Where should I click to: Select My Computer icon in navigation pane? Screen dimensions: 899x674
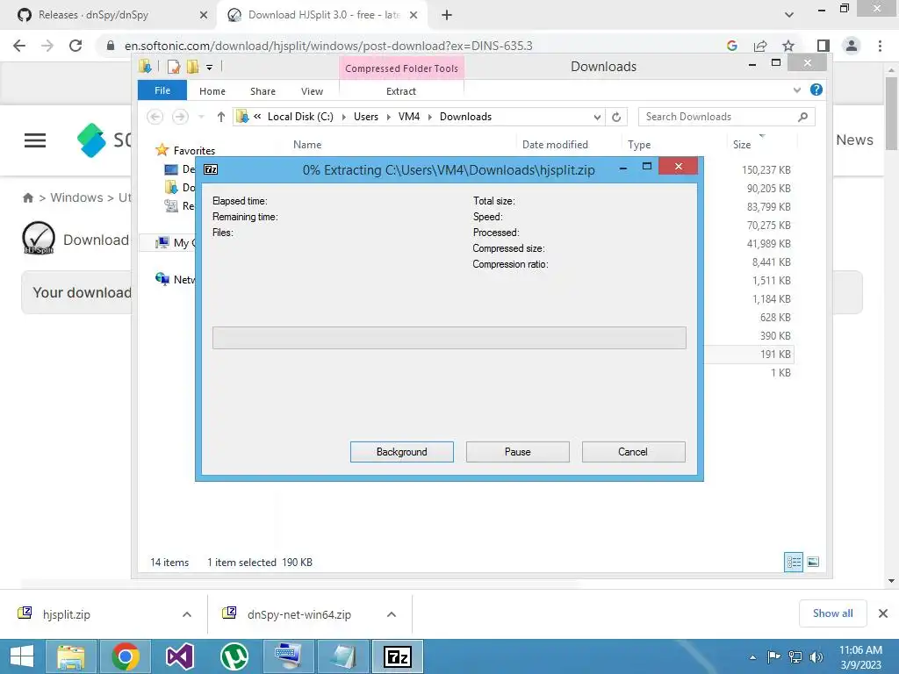[x=162, y=242]
